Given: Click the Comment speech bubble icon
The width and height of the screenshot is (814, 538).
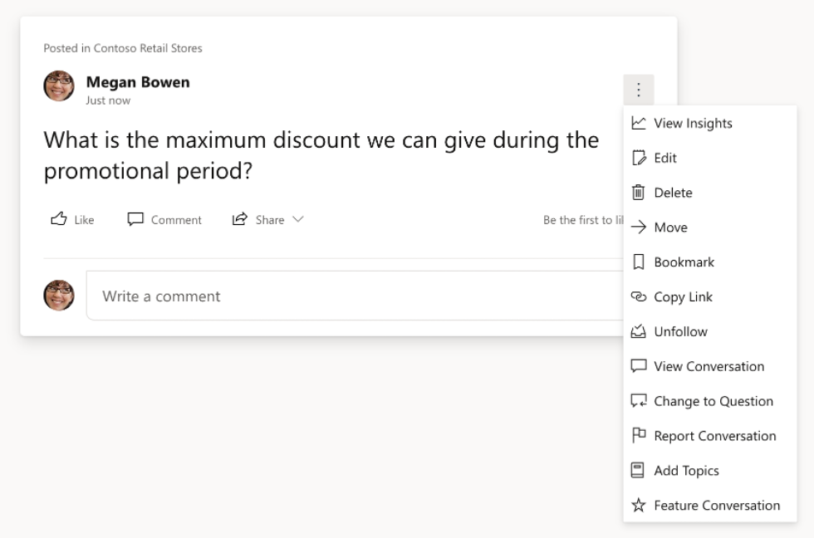Looking at the screenshot, I should (135, 219).
